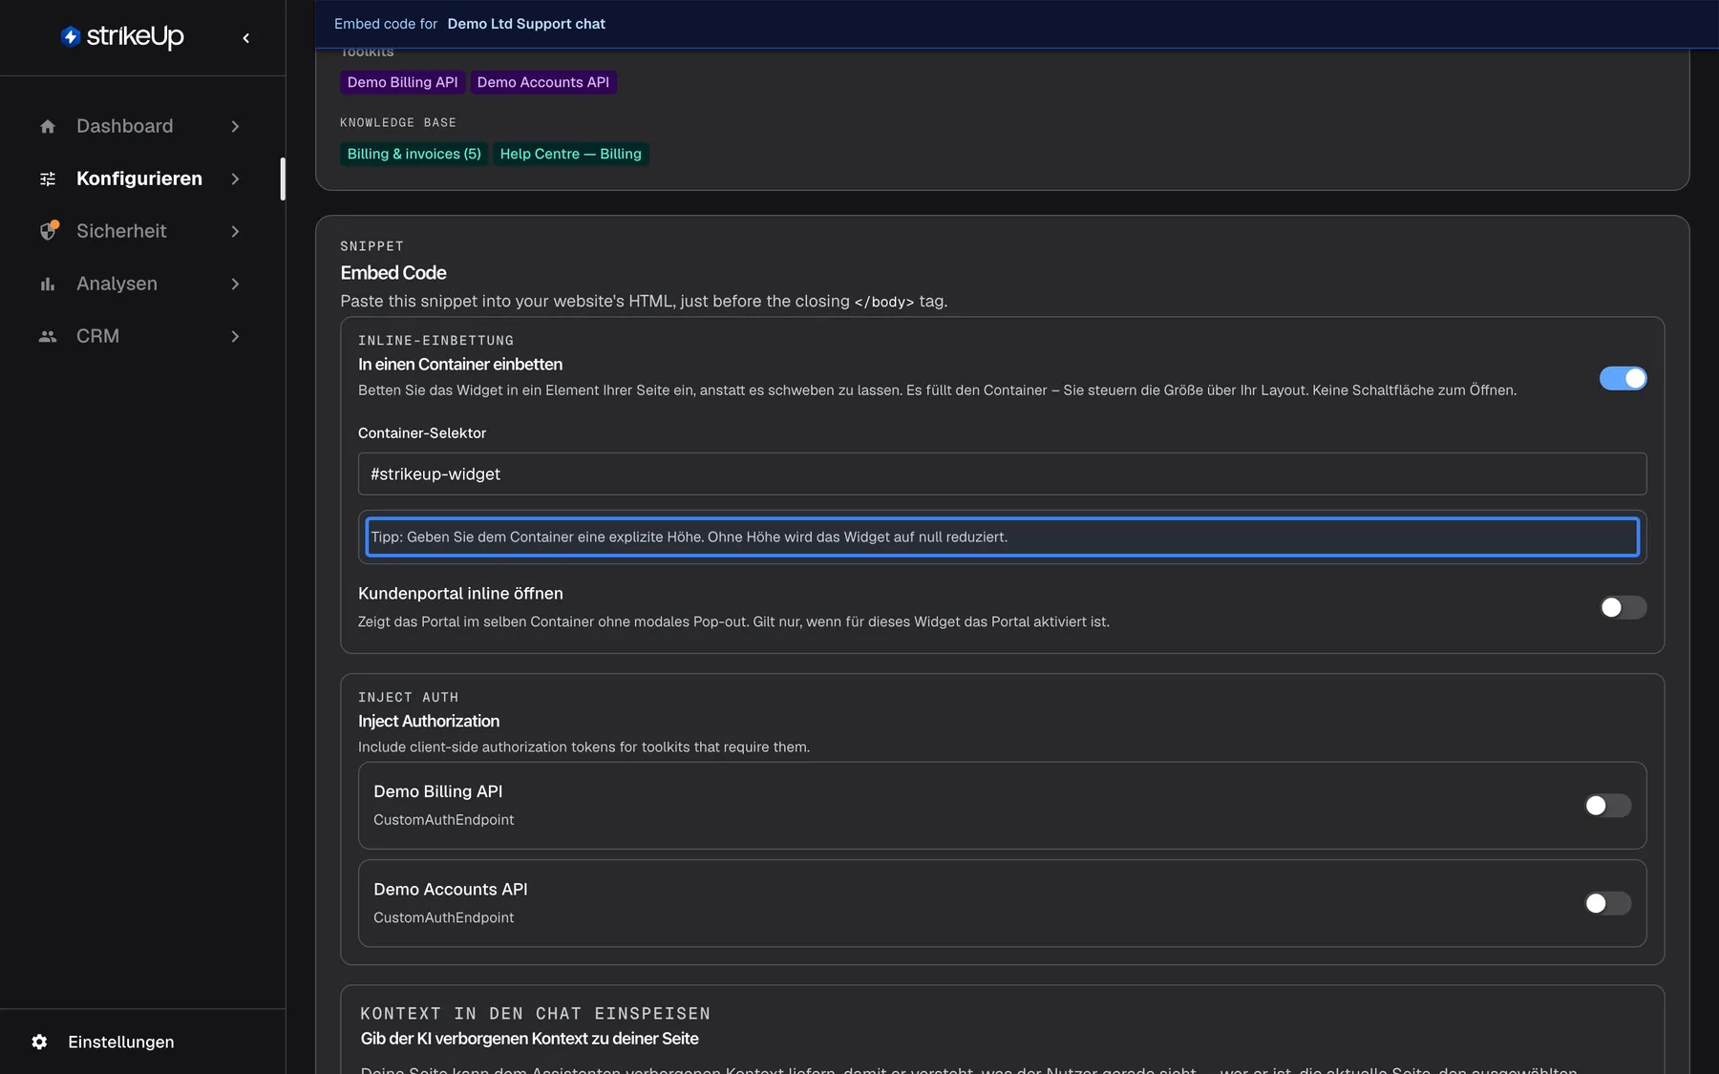The image size is (1719, 1074).
Task: Click the 'Demo Ltd Support chat' header title
Action: point(526,24)
